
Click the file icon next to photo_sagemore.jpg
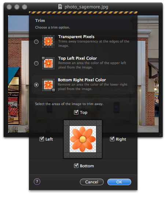[60, 7]
